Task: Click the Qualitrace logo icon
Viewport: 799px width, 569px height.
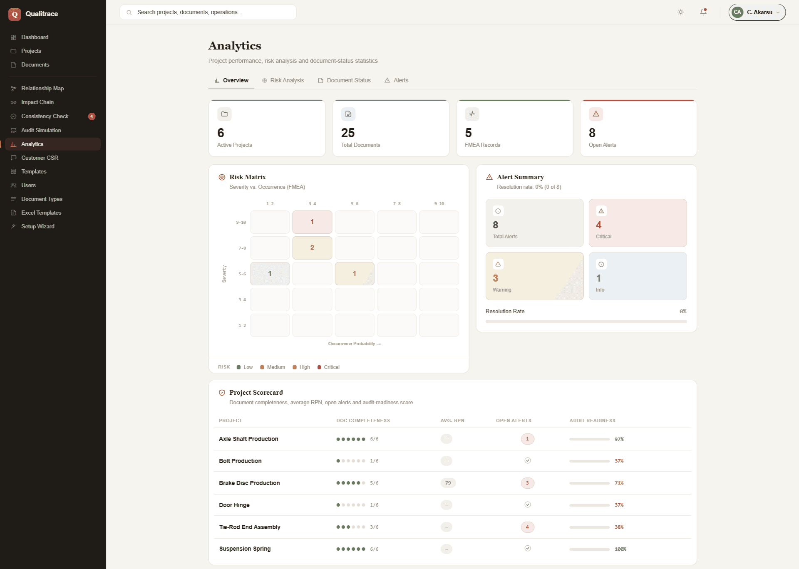Action: 15,14
